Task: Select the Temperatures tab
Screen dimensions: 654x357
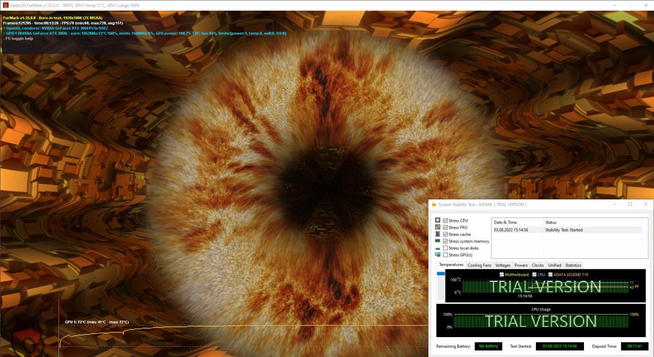Action: tap(451, 265)
